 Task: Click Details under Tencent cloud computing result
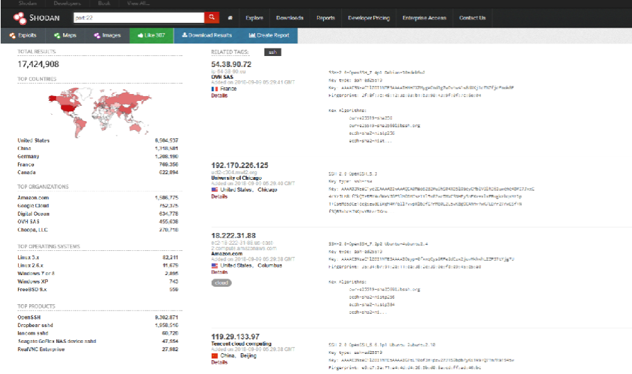(219, 362)
